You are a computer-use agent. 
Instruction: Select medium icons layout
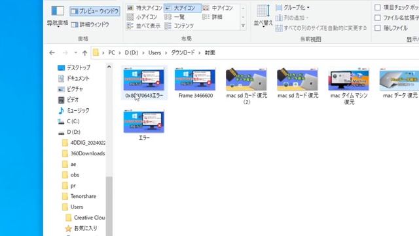[x=217, y=8]
